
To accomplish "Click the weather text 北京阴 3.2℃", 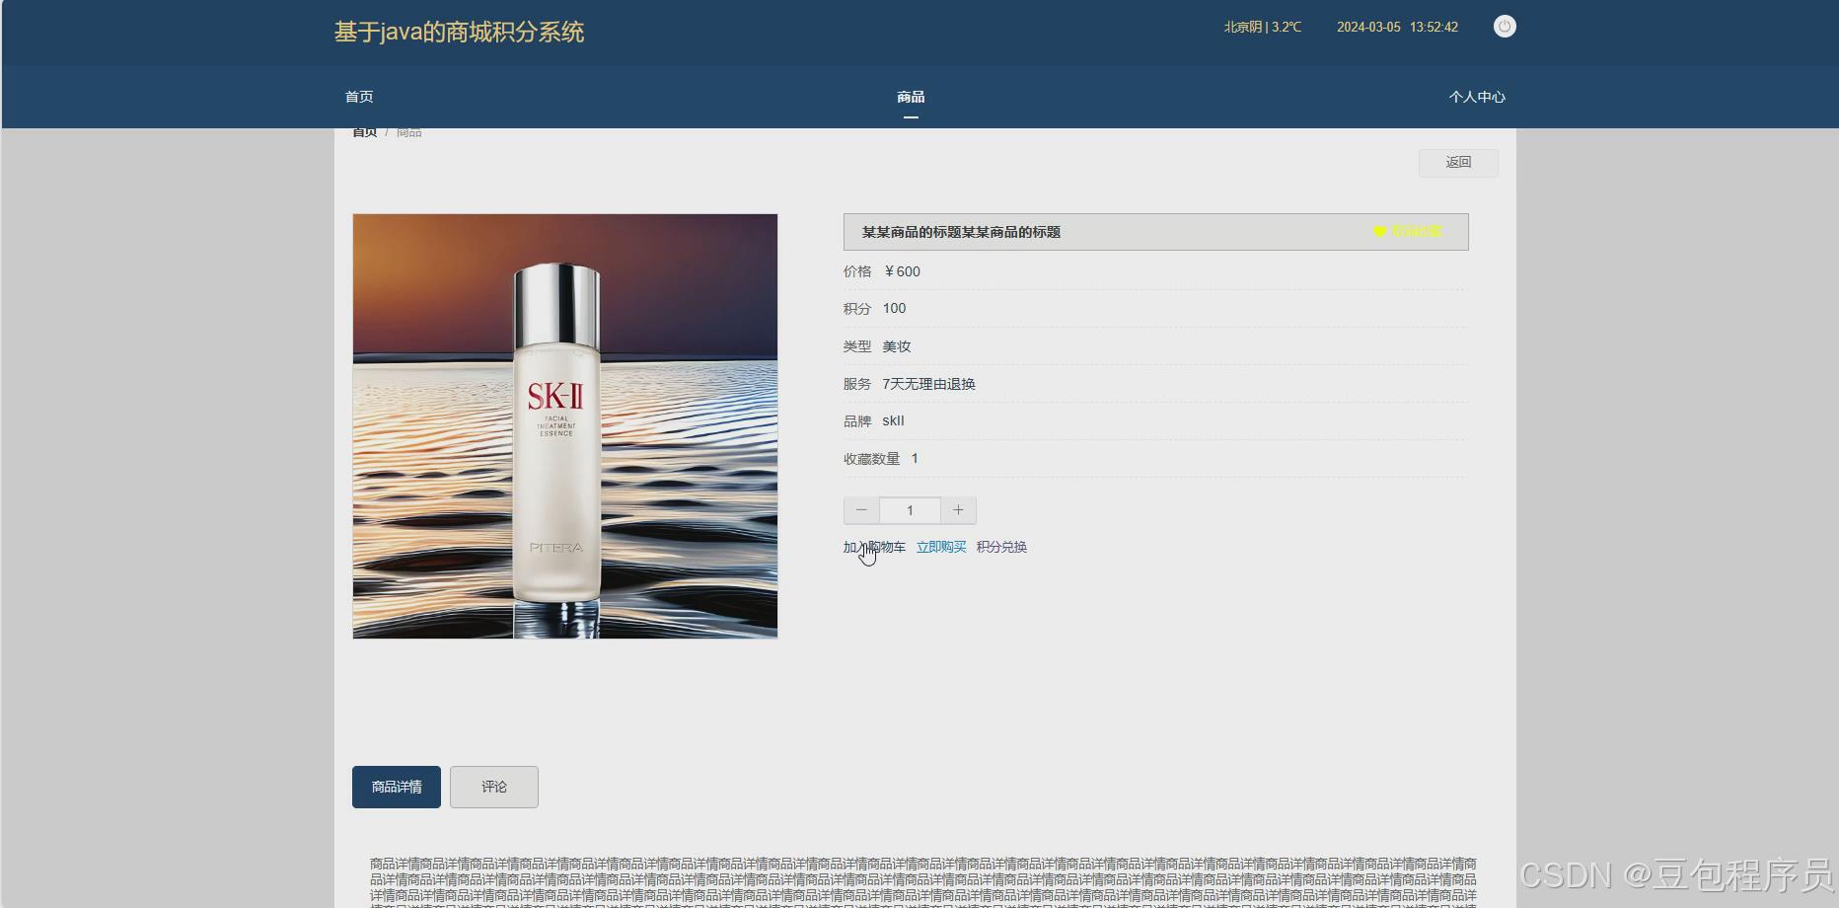I will tap(1263, 27).
